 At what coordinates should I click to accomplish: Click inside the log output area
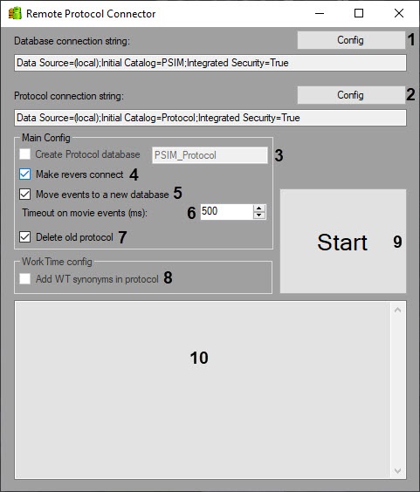(x=203, y=390)
